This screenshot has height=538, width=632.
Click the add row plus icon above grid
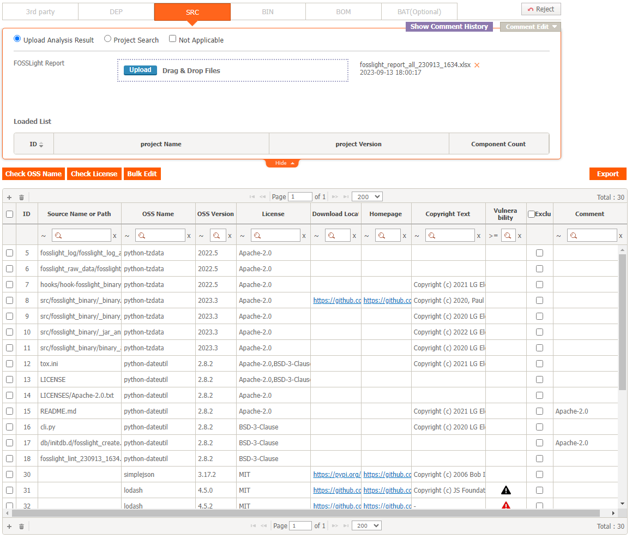coord(9,198)
